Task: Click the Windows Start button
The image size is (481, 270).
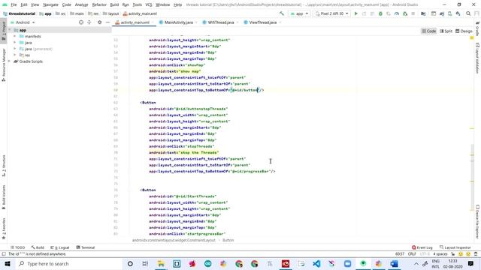Action: [8, 263]
